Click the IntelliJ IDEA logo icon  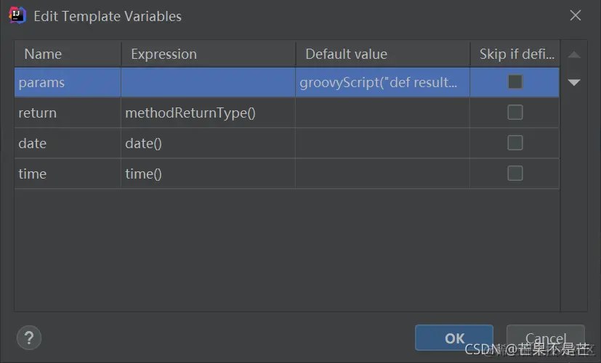click(17, 15)
